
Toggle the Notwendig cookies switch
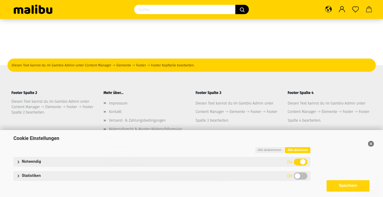click(300, 162)
